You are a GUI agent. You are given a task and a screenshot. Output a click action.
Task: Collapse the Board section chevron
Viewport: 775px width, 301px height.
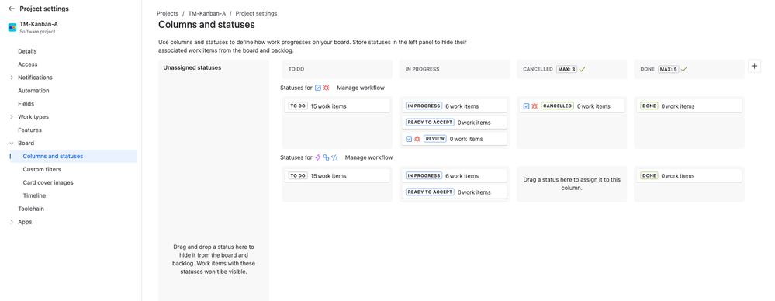pos(12,144)
